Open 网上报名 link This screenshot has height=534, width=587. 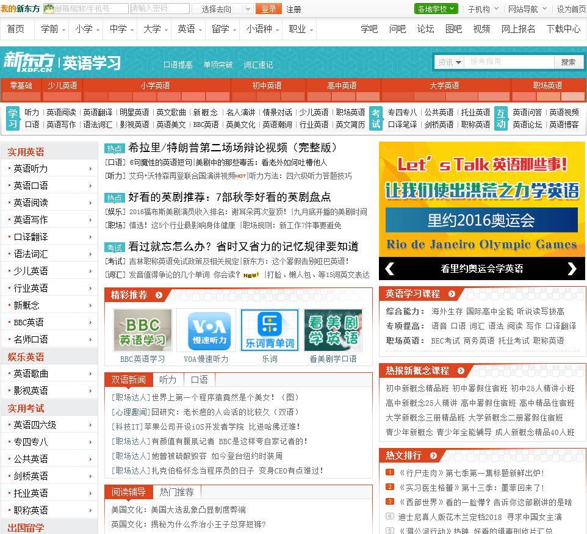click(x=518, y=29)
